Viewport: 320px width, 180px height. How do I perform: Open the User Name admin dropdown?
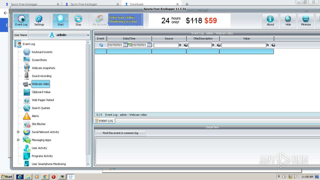point(59,35)
